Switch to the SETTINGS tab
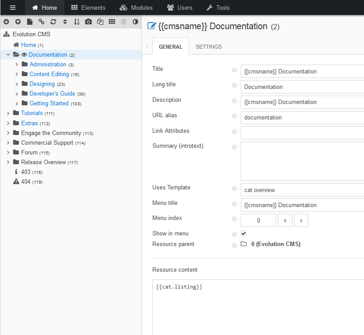364x335 pixels. point(209,46)
